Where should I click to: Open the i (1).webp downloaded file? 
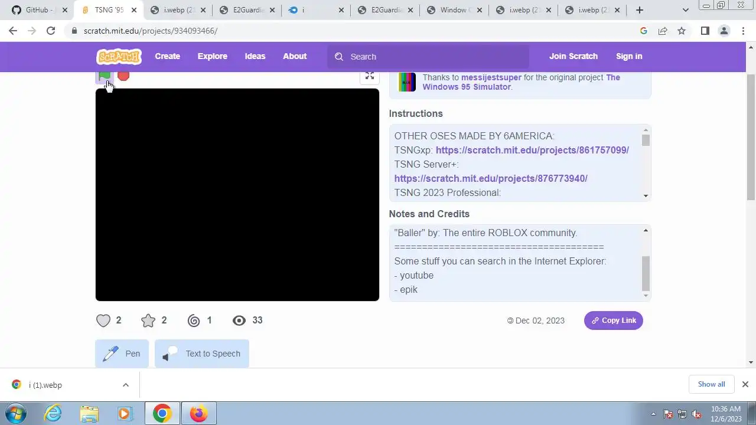point(45,385)
